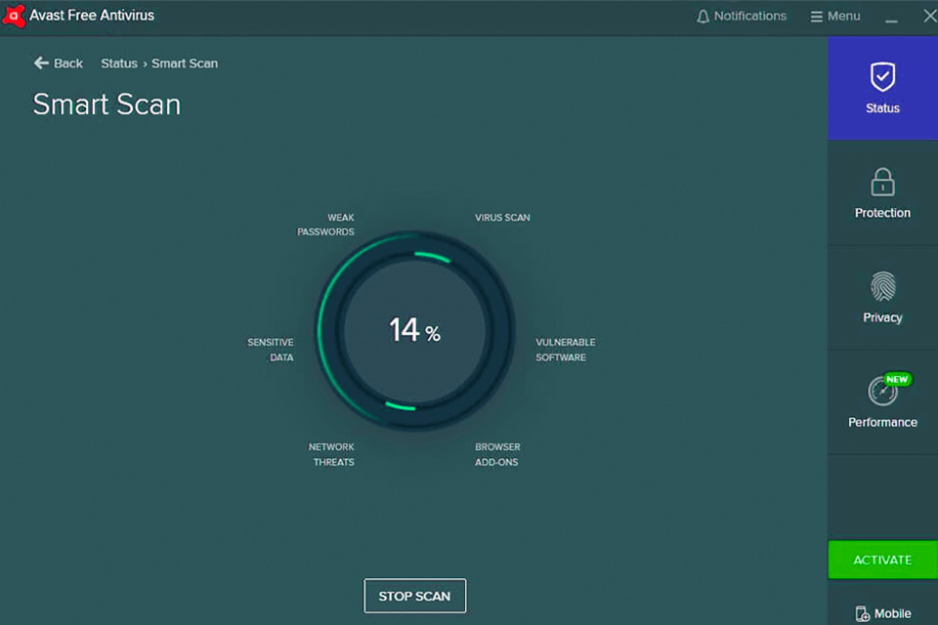This screenshot has width=938, height=625.
Task: Click the Mobile device icon
Action: point(864,614)
